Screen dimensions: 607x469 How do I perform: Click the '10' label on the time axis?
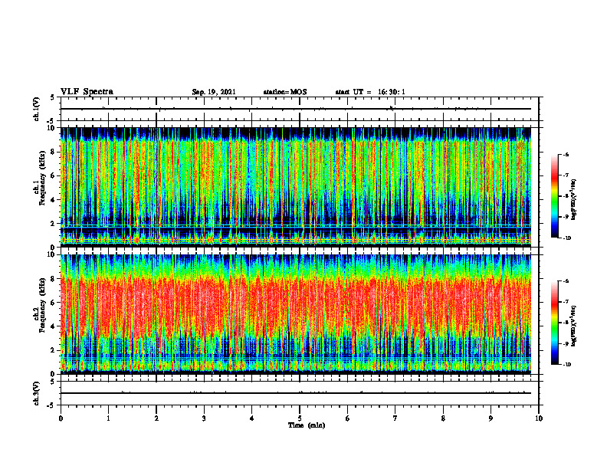point(539,418)
